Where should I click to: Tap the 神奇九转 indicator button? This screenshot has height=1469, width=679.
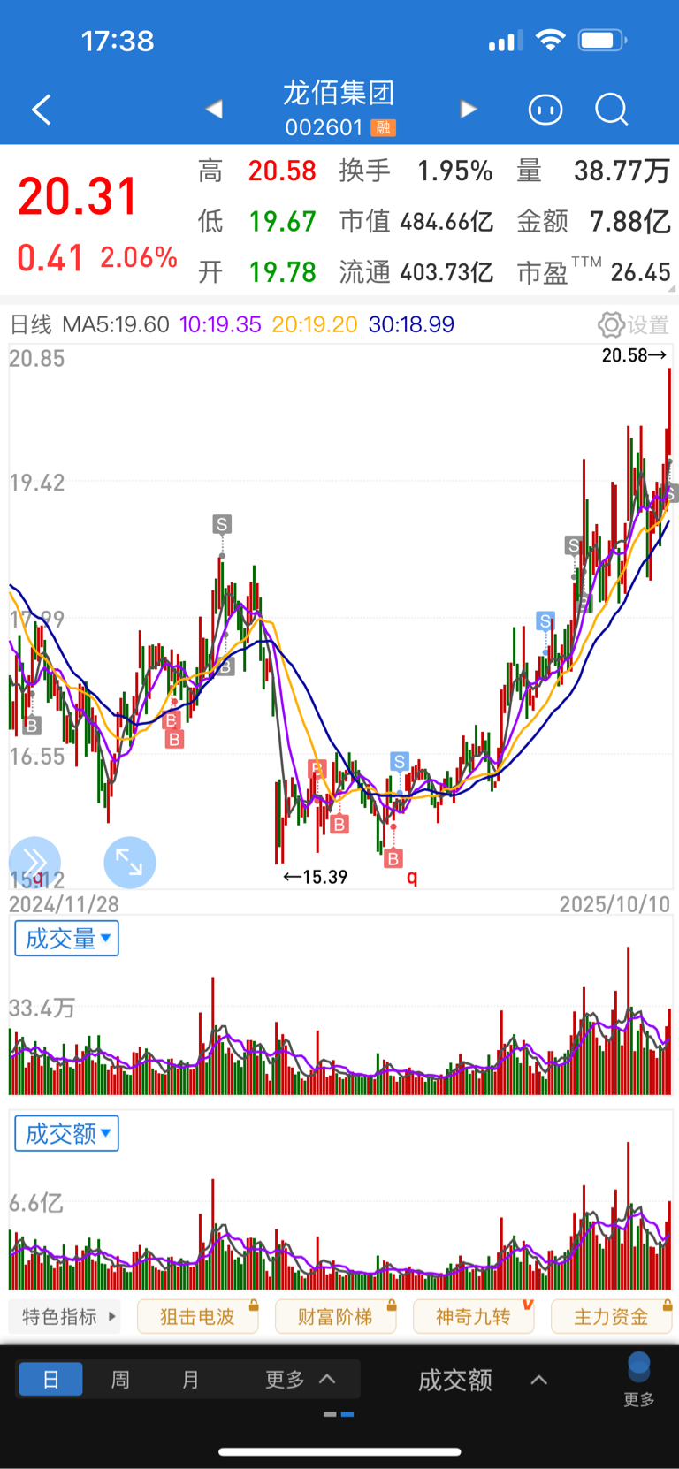point(474,1317)
